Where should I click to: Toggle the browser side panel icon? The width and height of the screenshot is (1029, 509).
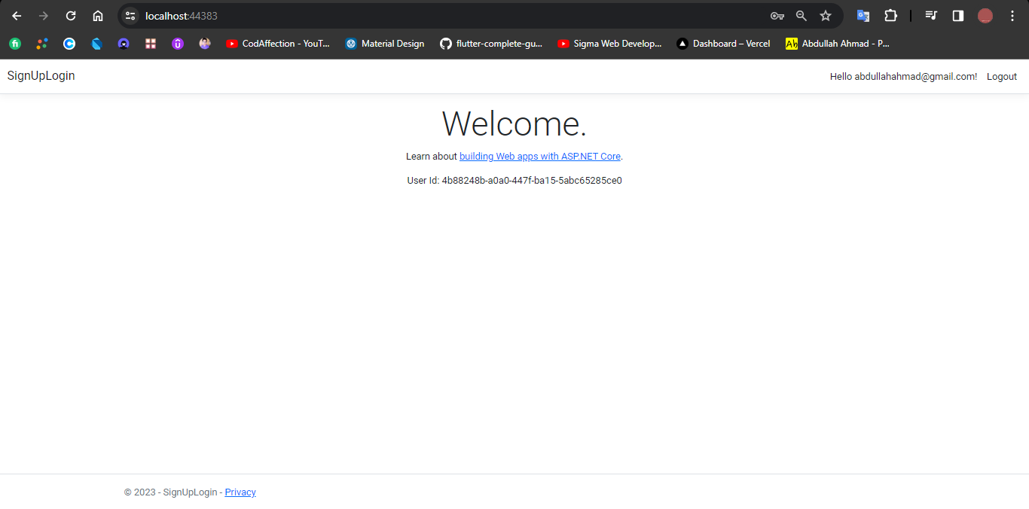coord(958,16)
